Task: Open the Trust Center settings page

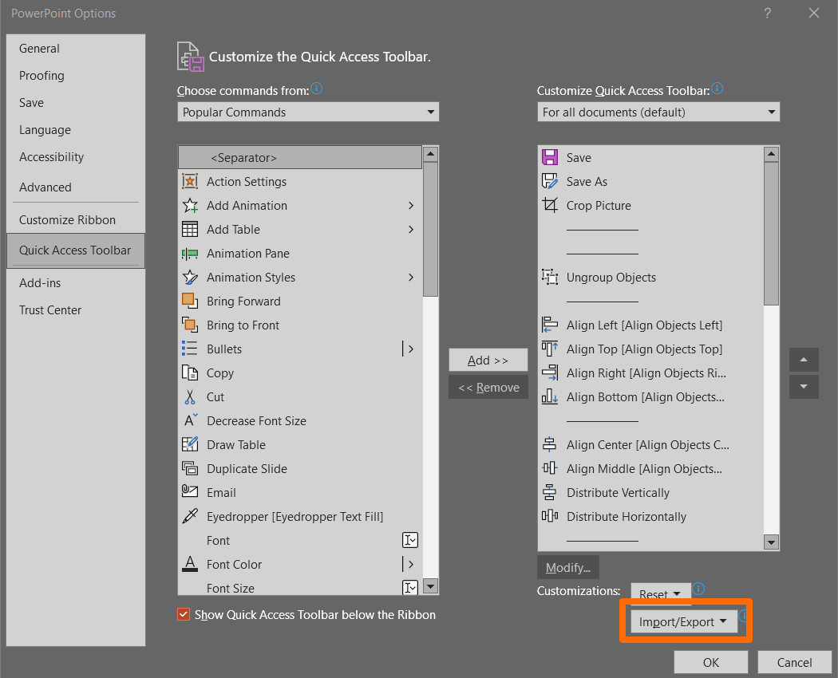Action: tap(50, 309)
